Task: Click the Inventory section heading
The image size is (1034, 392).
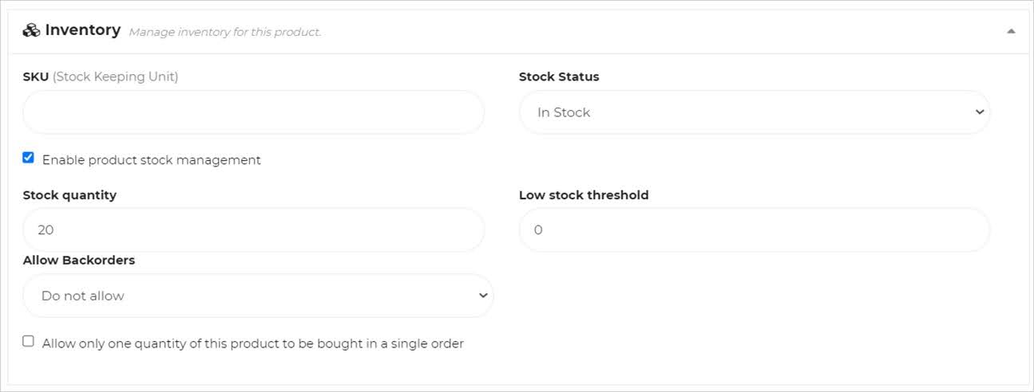Action: [82, 30]
